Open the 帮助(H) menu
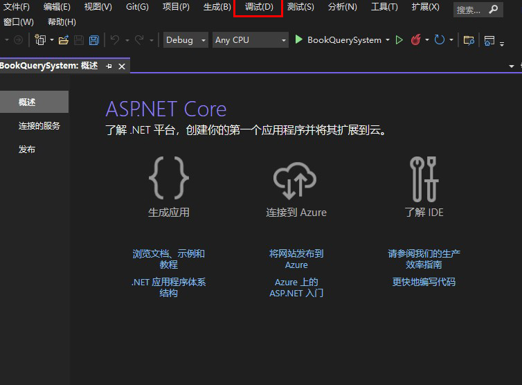Image resolution: width=522 pixels, height=385 pixels. click(62, 22)
